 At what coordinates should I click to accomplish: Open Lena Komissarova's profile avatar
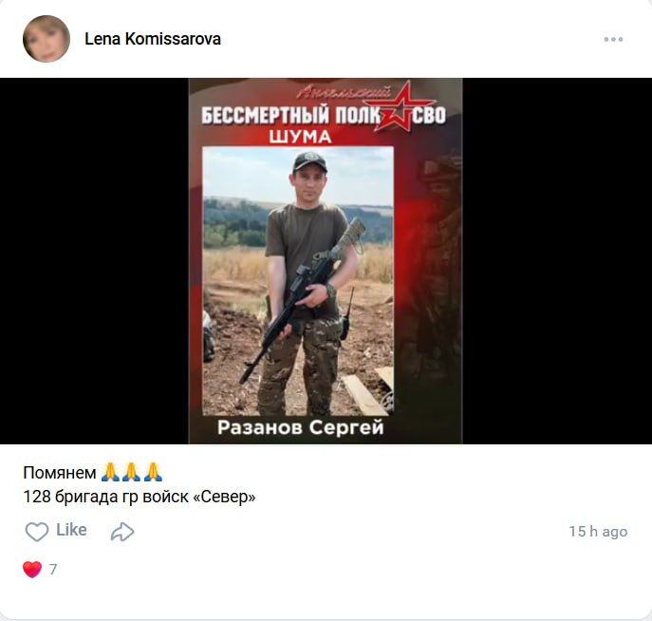47,39
